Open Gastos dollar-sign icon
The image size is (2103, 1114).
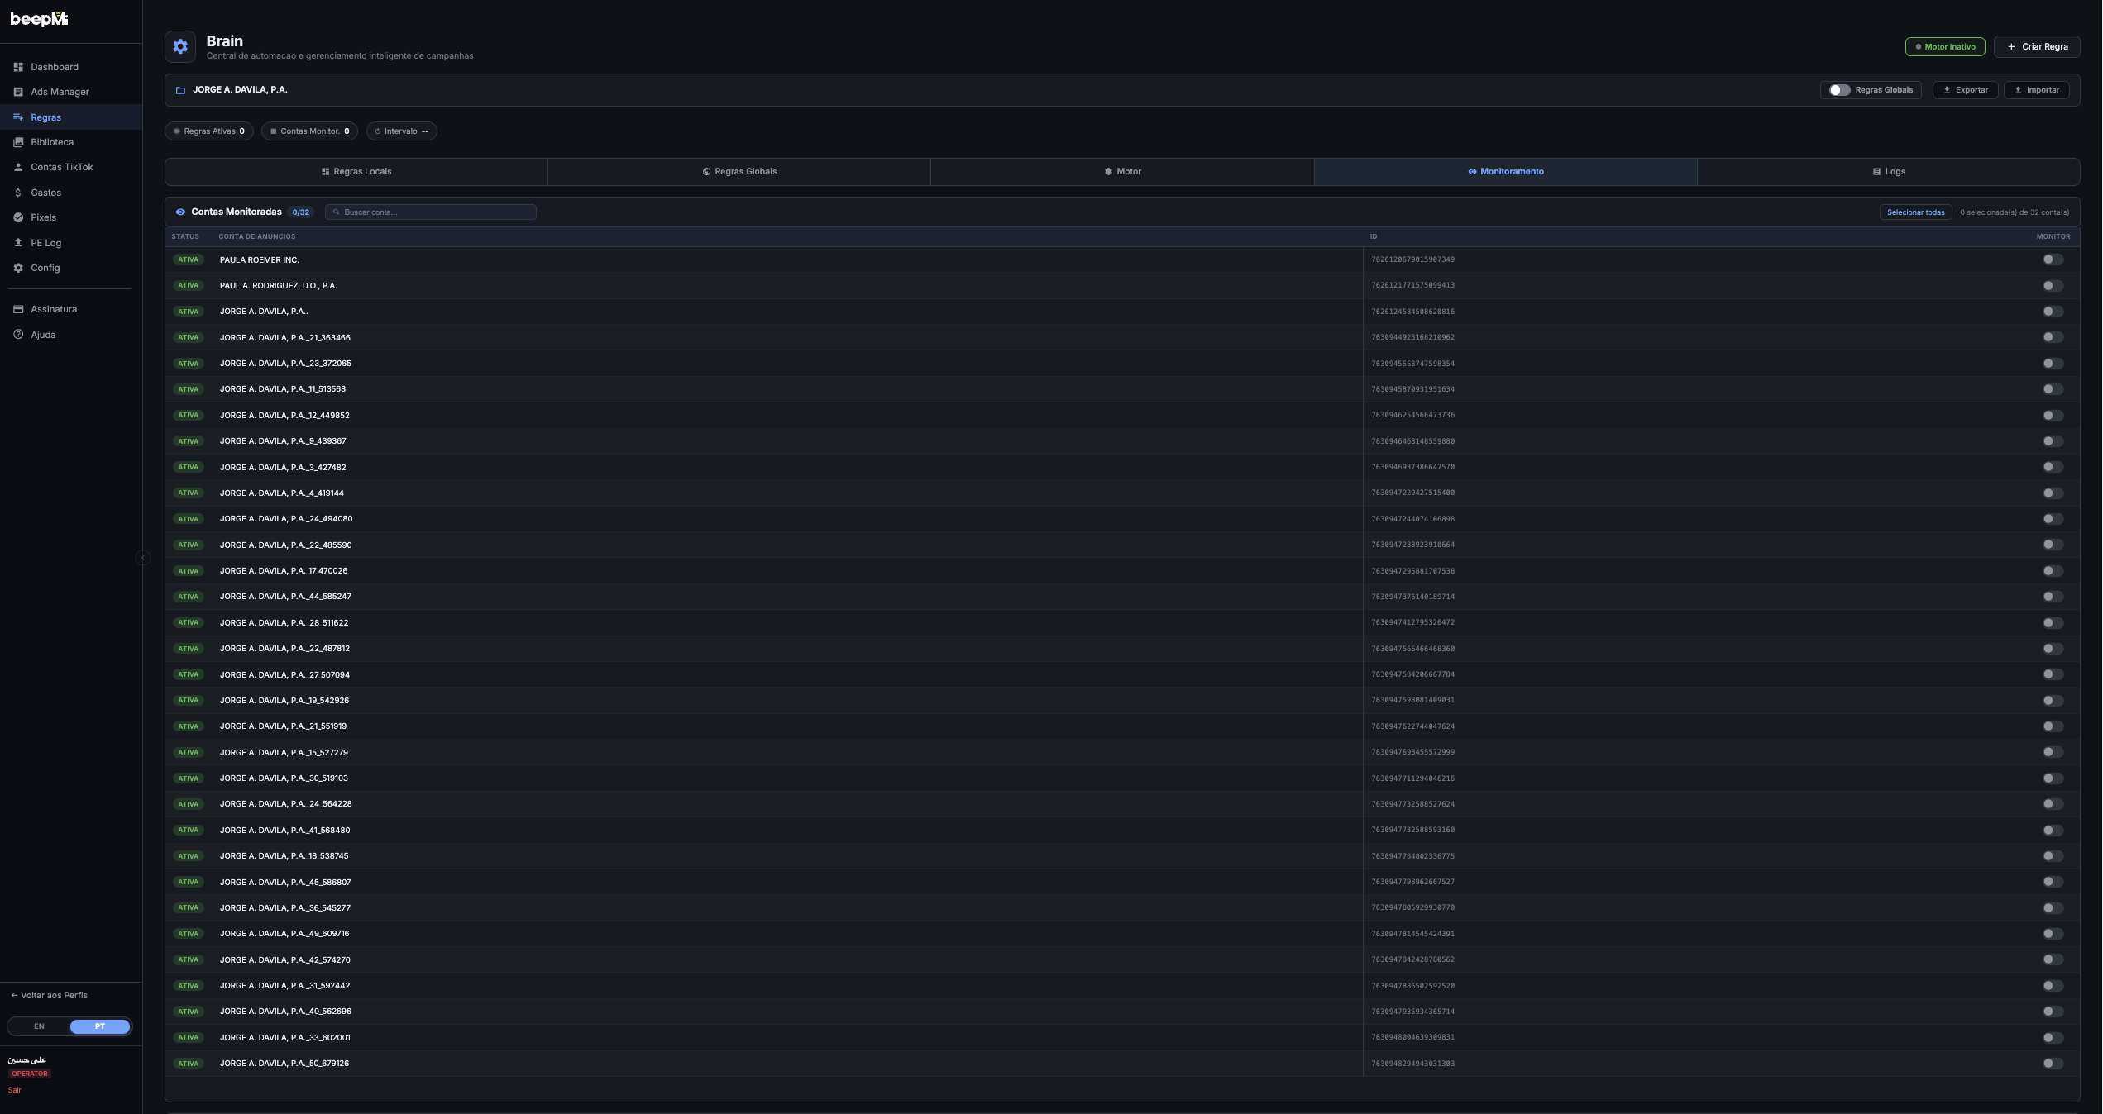click(x=18, y=193)
